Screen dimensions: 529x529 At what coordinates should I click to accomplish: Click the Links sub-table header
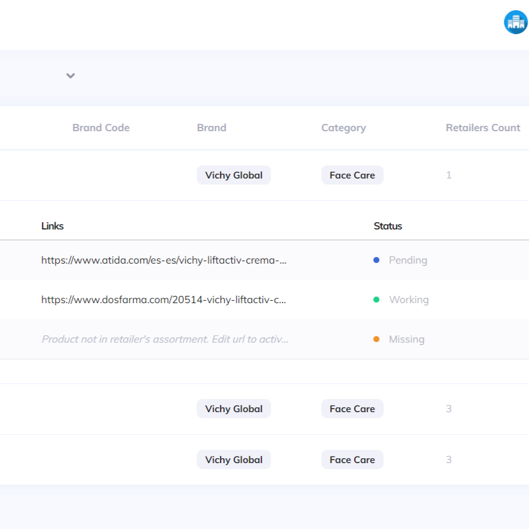coord(52,226)
